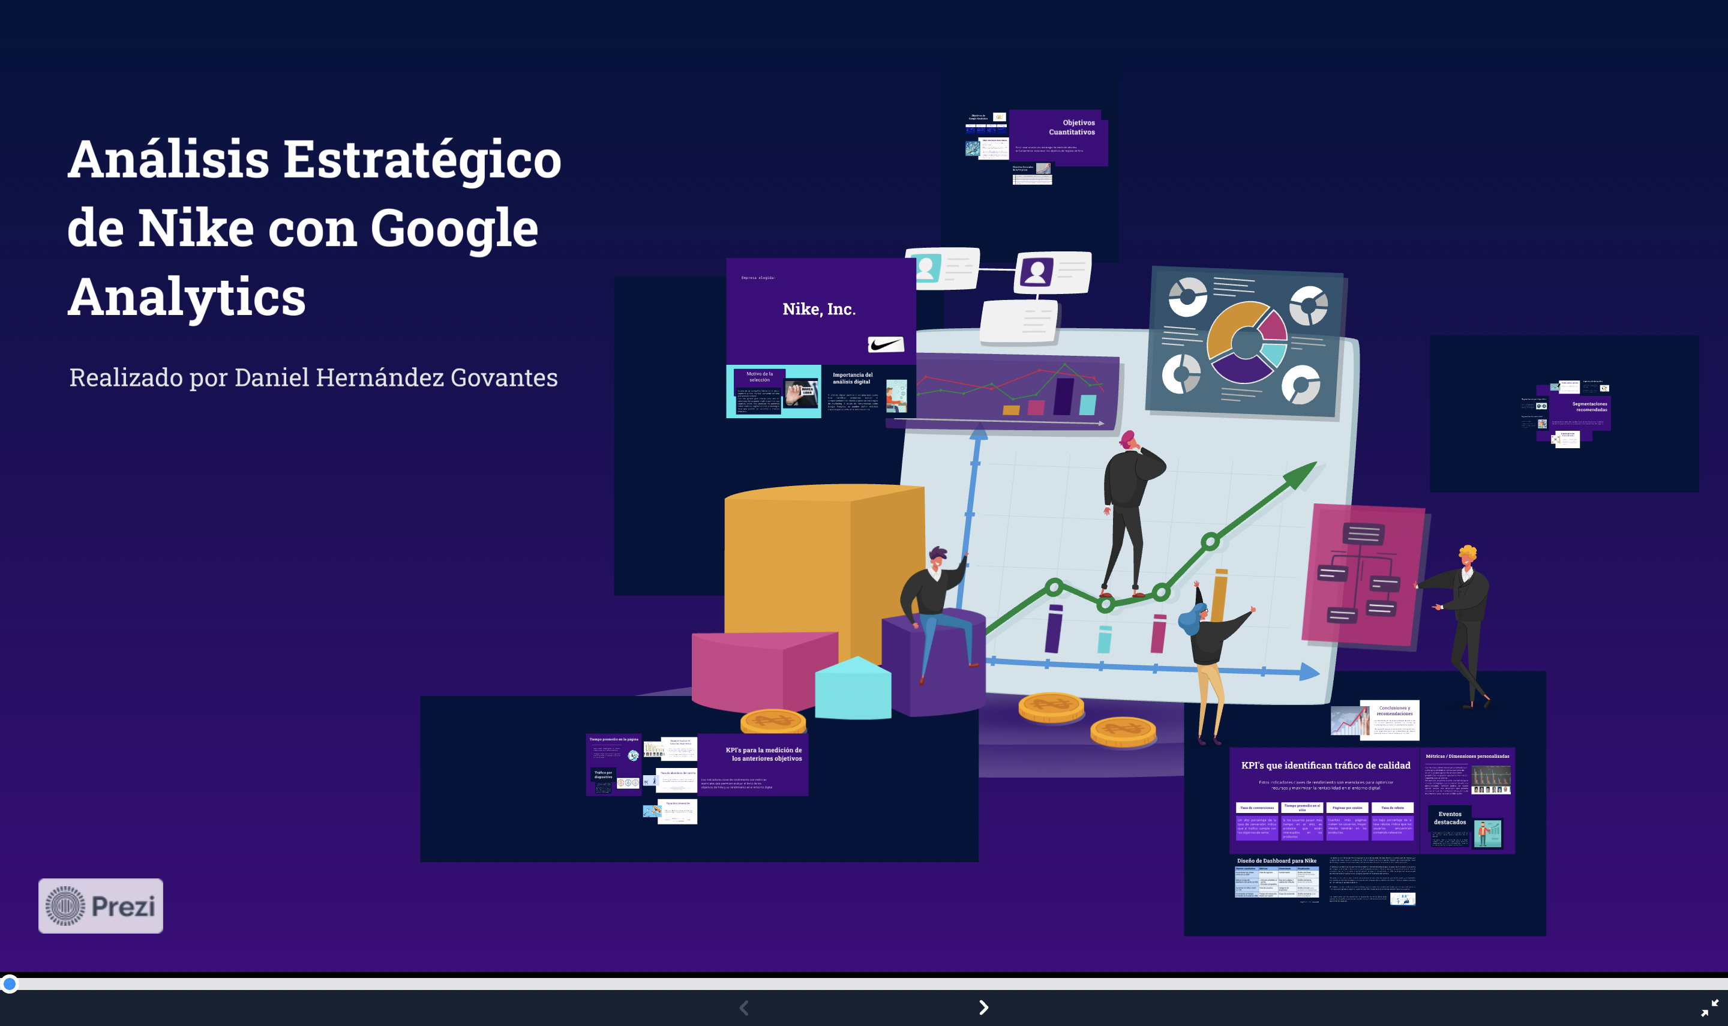Open Tiempo promedio en la página frame
1728x1026 pixels.
point(614,749)
